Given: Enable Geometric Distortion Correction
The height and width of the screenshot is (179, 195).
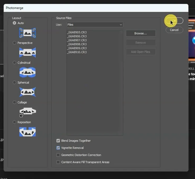Looking at the screenshot, I should [58, 155].
